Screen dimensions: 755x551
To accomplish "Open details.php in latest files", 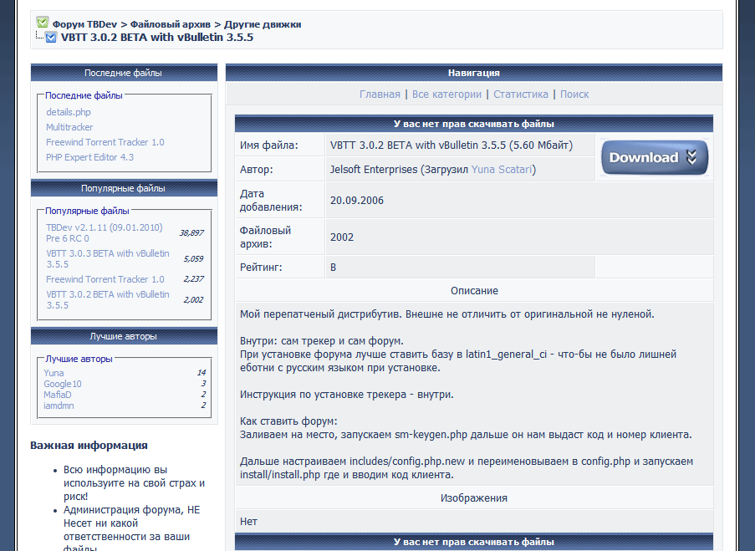I will [69, 112].
